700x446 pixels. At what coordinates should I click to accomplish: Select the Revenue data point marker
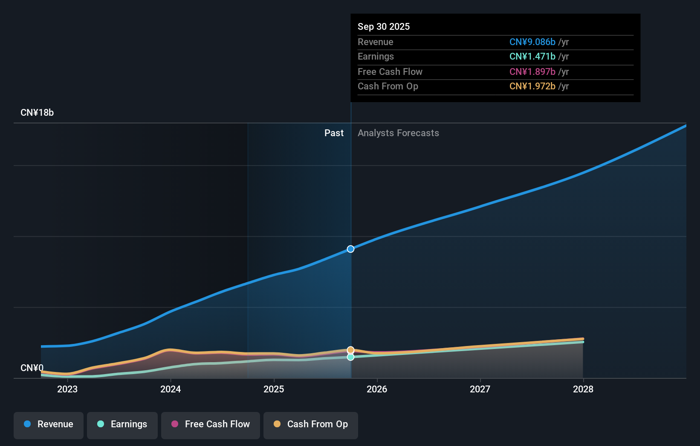click(x=350, y=249)
